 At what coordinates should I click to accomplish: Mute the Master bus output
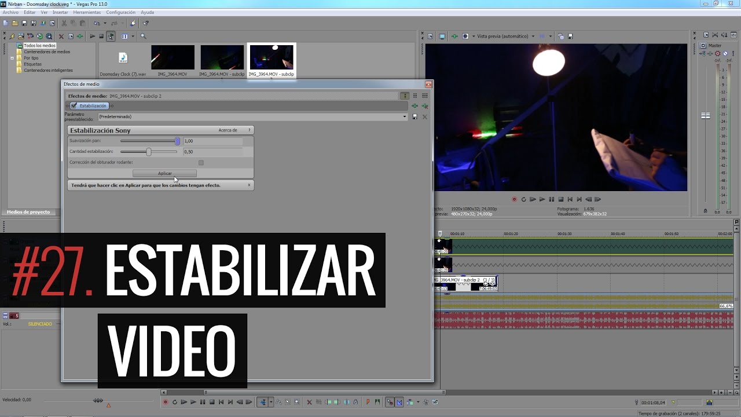tap(725, 53)
